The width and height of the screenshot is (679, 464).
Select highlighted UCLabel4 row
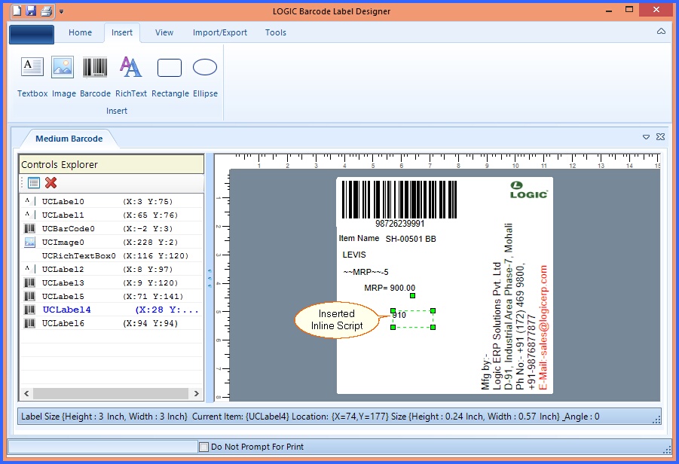click(112, 310)
